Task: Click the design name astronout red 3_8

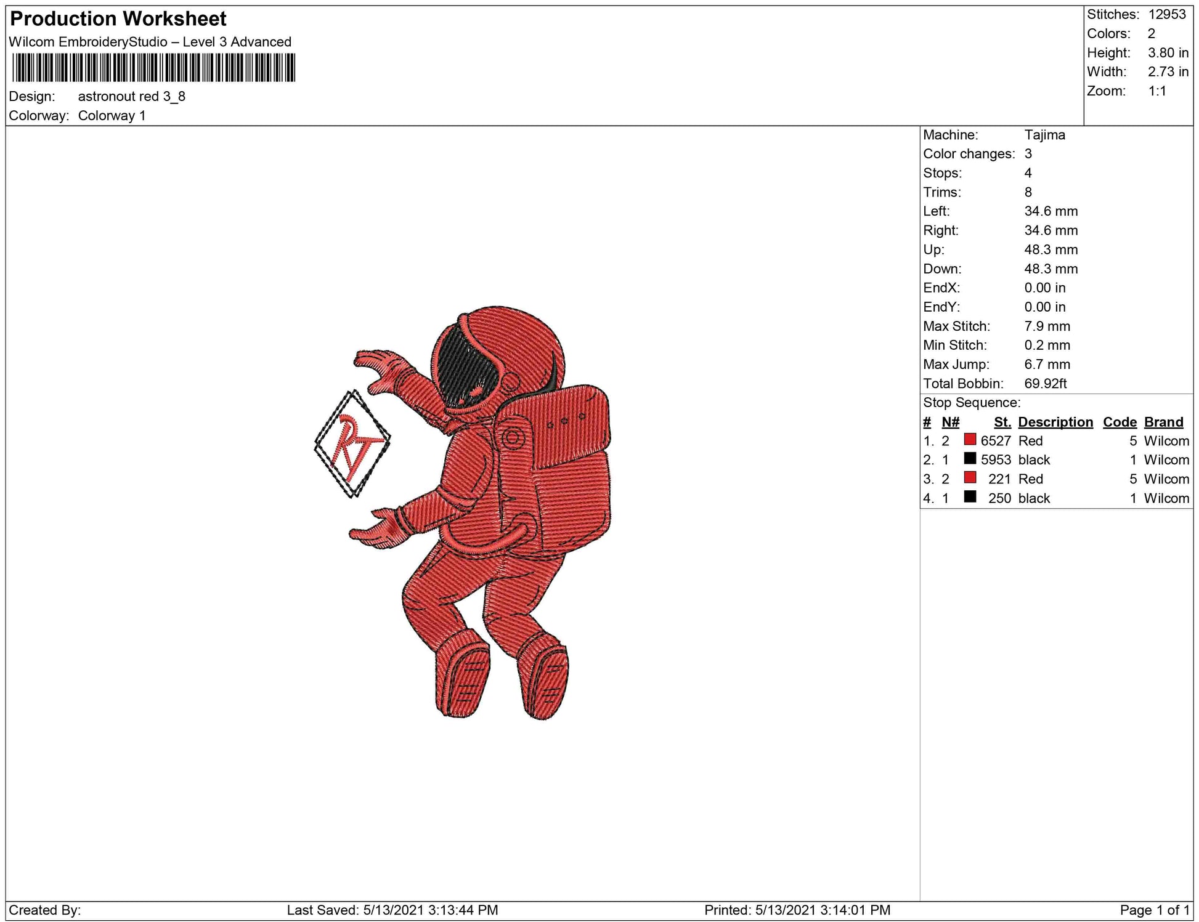Action: pos(131,97)
